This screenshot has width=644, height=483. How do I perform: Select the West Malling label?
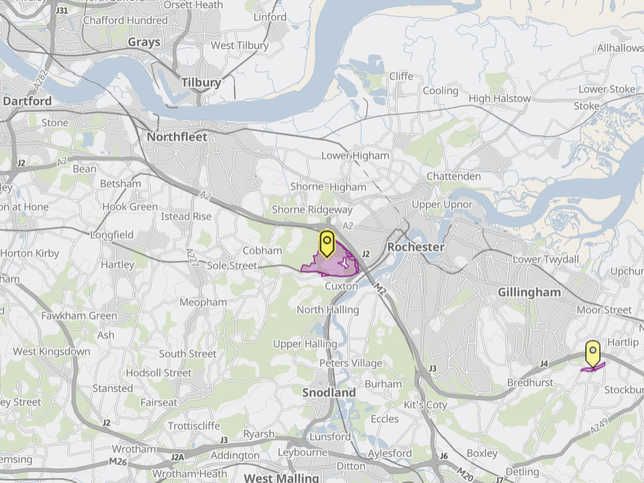[281, 478]
